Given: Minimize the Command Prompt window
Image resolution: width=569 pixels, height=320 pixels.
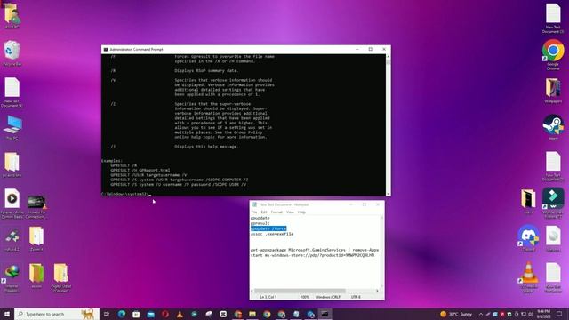Looking at the screenshot, I should [357, 49].
